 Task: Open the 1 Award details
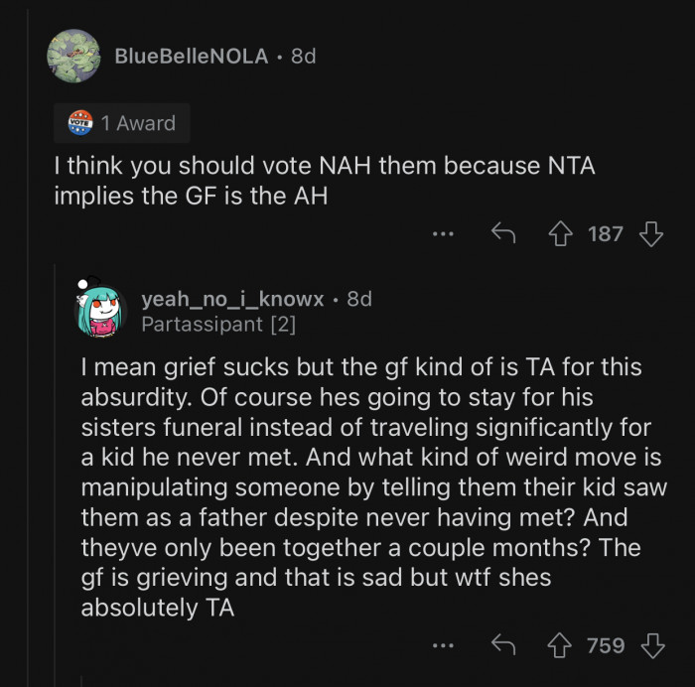[x=145, y=123]
